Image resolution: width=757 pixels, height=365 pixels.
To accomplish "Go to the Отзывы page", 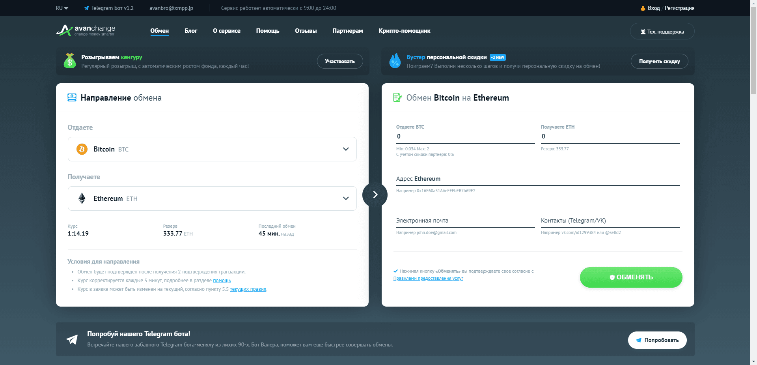I will 306,31.
